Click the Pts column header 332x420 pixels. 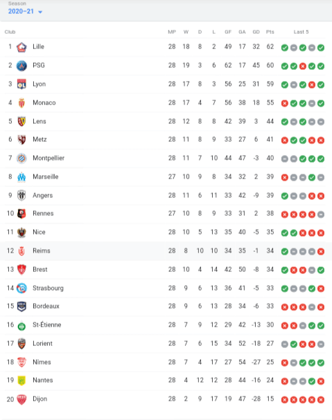[270, 32]
